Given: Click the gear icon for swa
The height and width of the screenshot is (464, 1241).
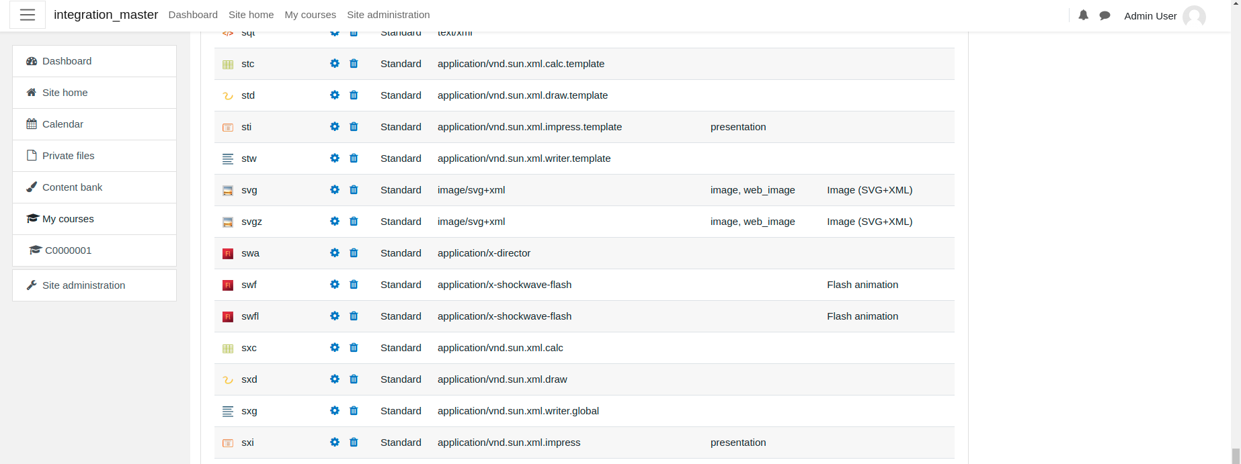Looking at the screenshot, I should click(x=335, y=253).
